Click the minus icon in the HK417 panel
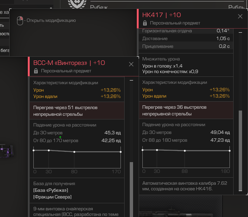Image resolution: width=248 pixels, height=217 pixels. click(241, 32)
